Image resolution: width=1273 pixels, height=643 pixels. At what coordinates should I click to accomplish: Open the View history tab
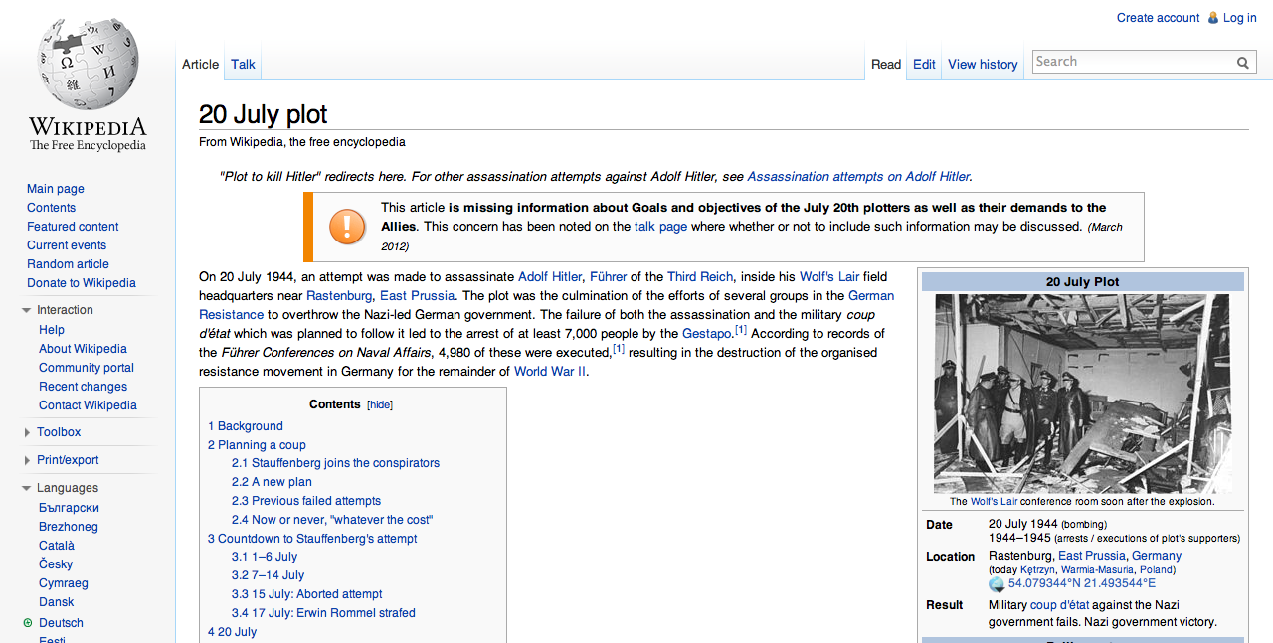[x=983, y=64]
